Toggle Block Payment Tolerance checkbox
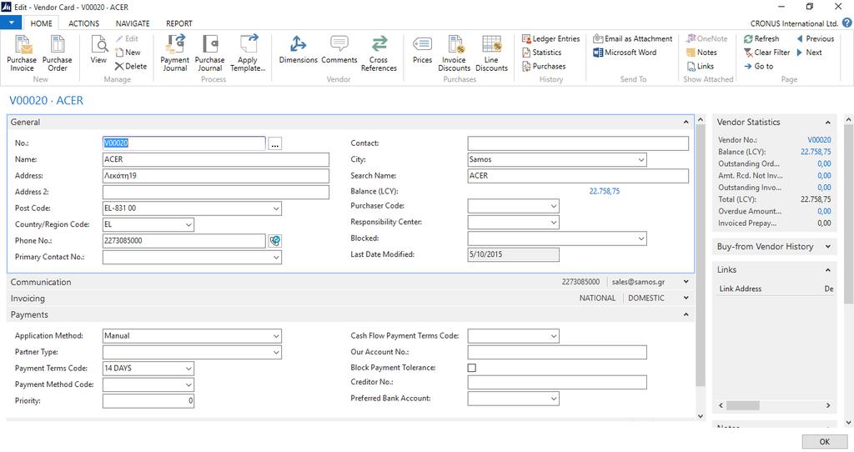This screenshot has height=452, width=854. (x=472, y=368)
